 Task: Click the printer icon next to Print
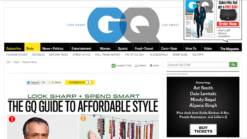[x=136, y=66]
